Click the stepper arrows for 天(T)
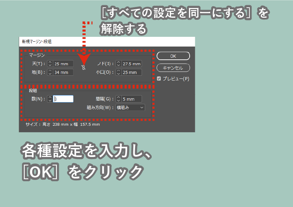 50,64
